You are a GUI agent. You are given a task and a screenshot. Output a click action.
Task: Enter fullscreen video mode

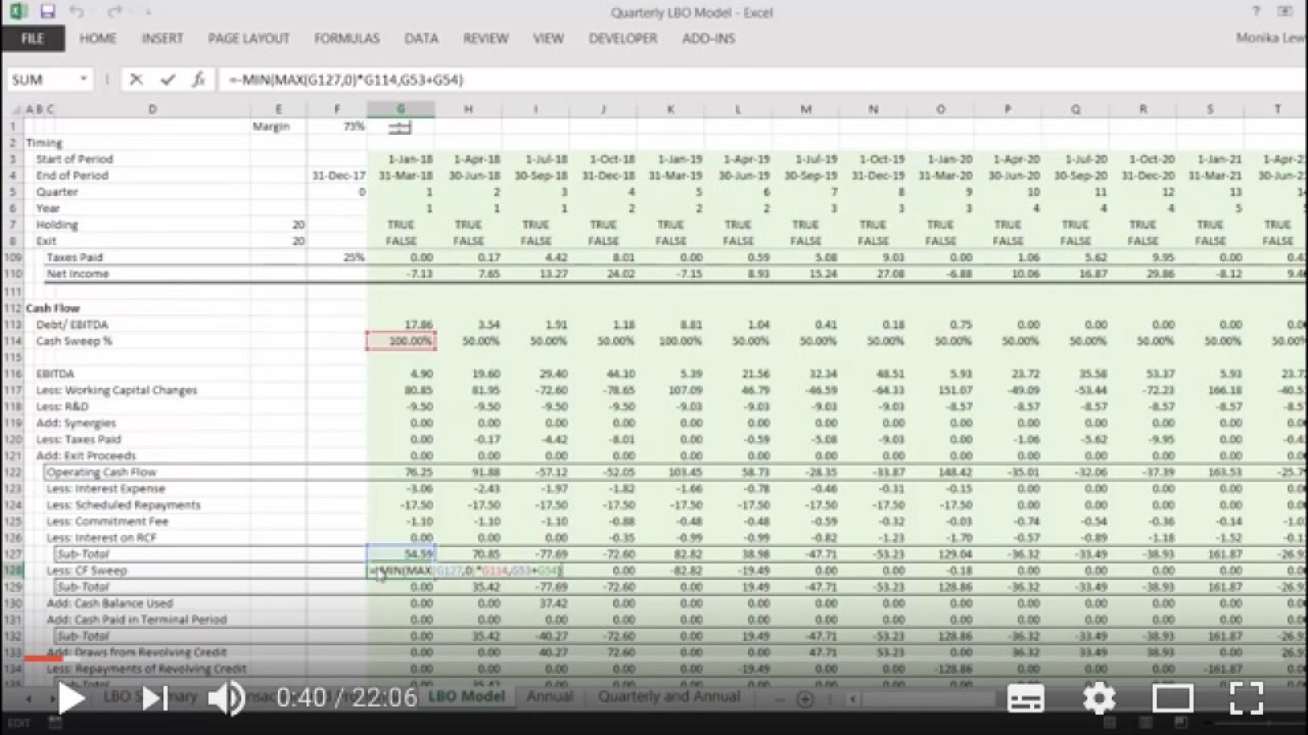(x=1246, y=698)
